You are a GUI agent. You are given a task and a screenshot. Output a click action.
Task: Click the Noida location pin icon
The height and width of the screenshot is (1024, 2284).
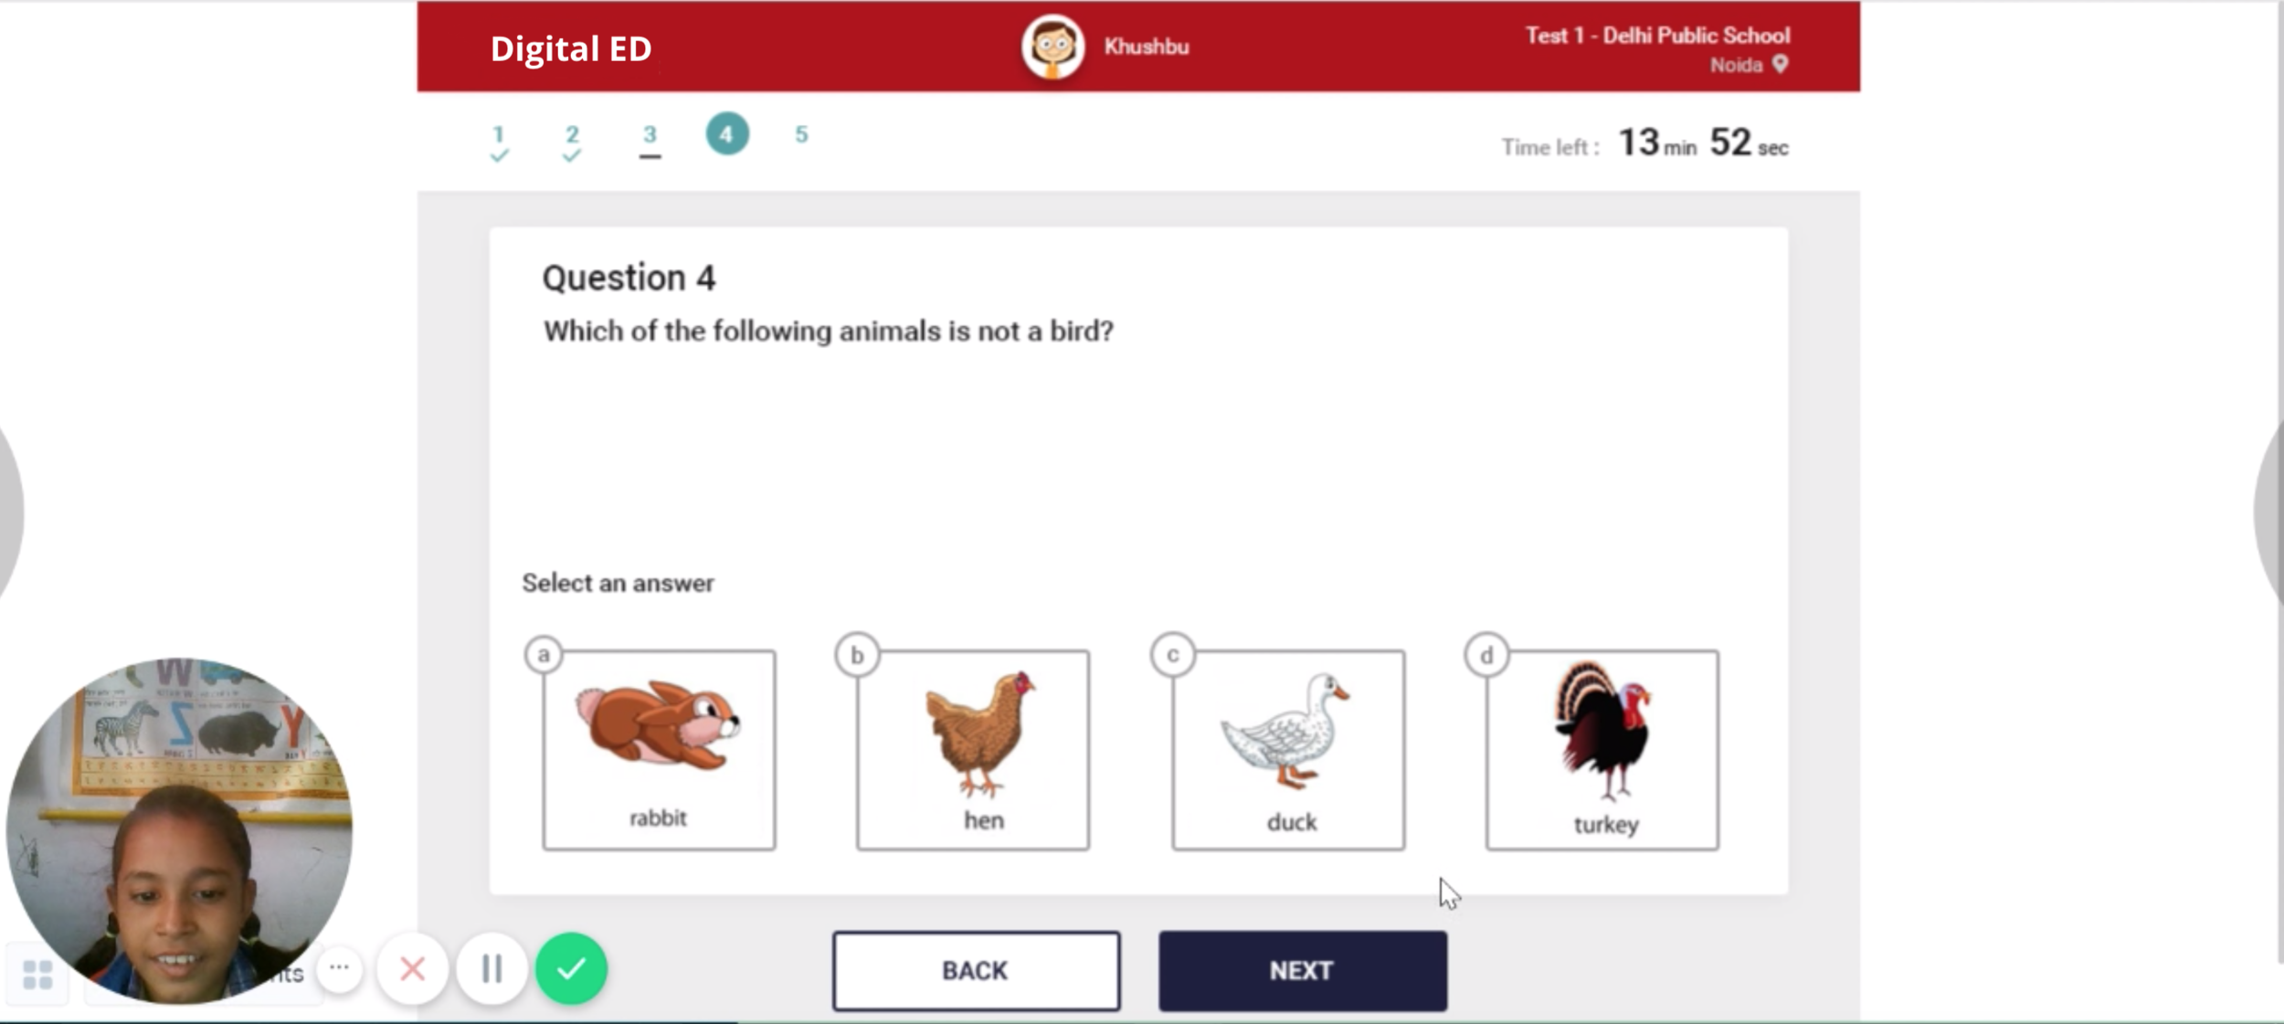(1780, 64)
